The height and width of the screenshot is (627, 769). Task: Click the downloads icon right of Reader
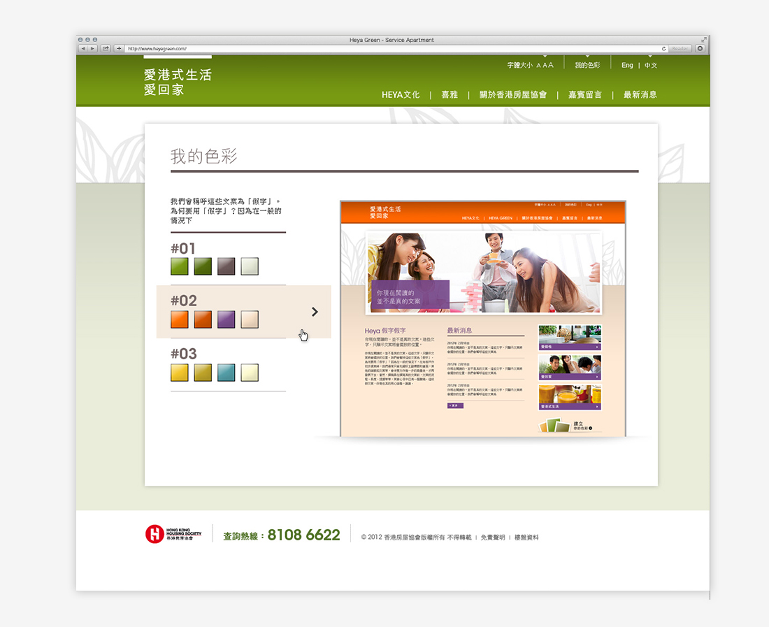click(x=700, y=48)
